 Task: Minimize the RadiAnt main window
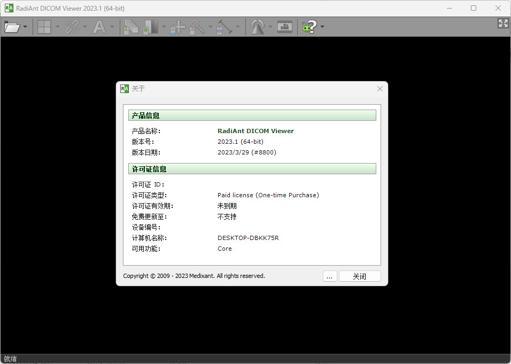tap(450, 8)
